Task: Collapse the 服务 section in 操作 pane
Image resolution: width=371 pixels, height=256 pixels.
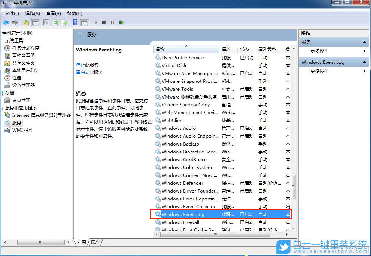Action: click(x=364, y=42)
